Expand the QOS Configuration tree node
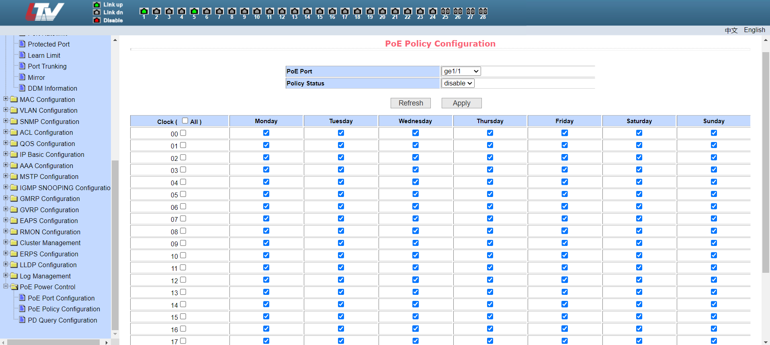Image resolution: width=770 pixels, height=345 pixels. pyautogui.click(x=6, y=143)
